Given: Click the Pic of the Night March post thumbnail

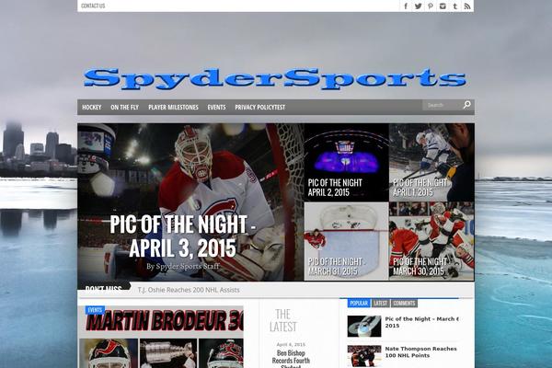Looking at the screenshot, I should click(364, 326).
